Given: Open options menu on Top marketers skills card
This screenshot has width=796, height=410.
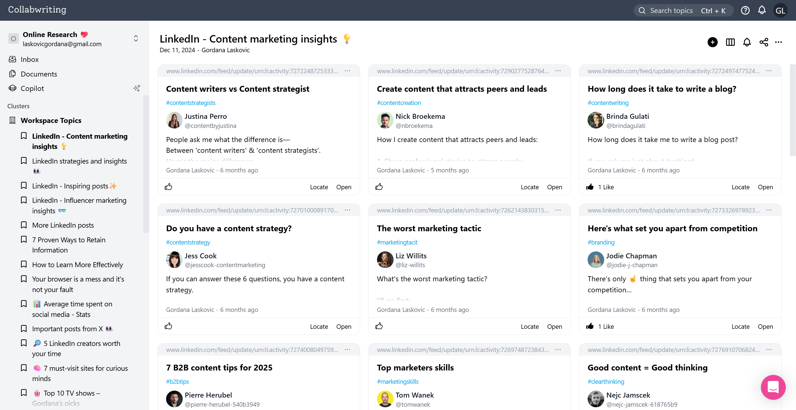Looking at the screenshot, I should [x=558, y=349].
